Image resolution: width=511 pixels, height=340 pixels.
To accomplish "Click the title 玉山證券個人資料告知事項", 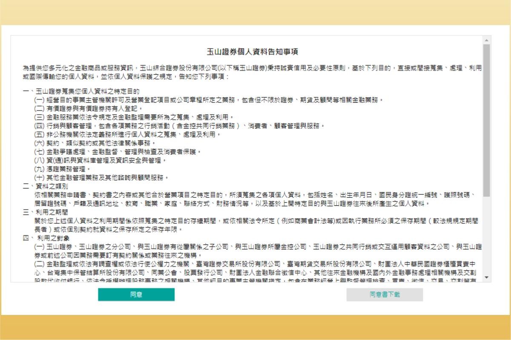I will [252, 52].
